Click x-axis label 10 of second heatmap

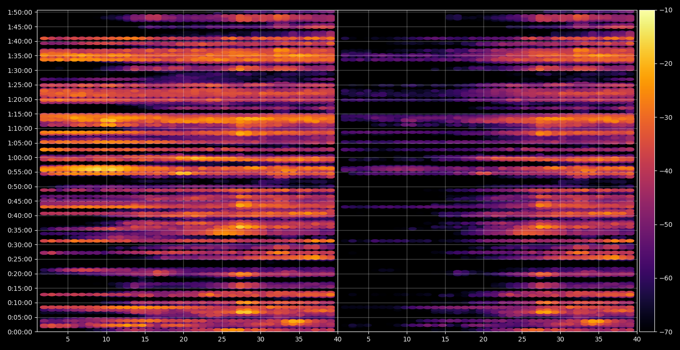pyautogui.click(x=407, y=339)
